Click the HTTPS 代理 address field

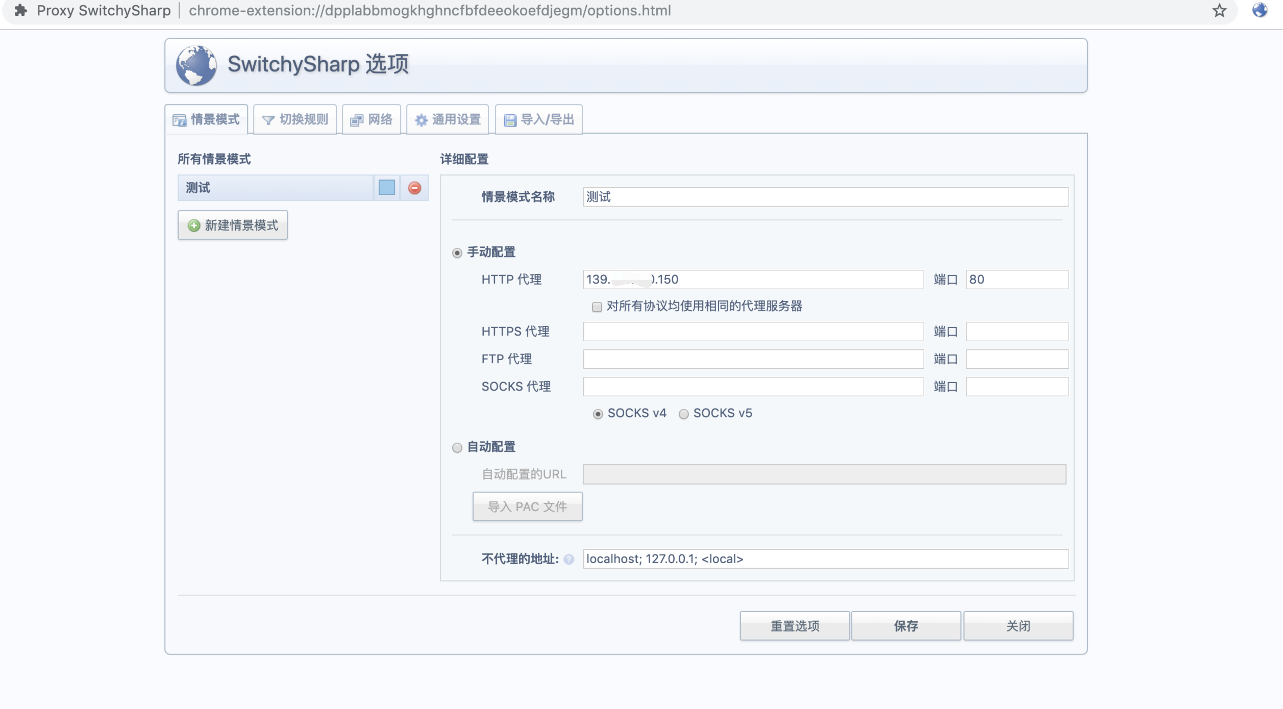(753, 332)
